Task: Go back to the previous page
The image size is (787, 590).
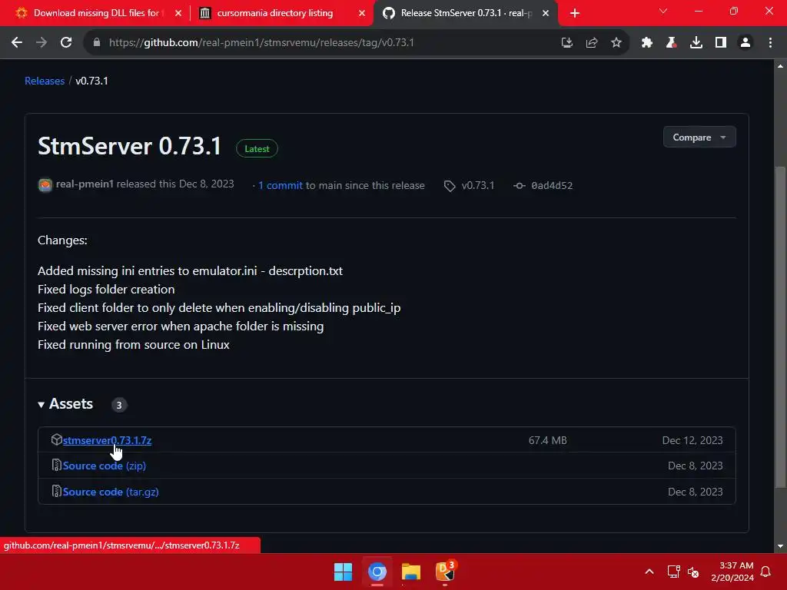Action: point(17,43)
